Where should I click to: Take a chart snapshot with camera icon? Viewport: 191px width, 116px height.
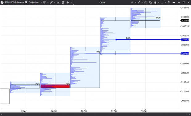145,2
